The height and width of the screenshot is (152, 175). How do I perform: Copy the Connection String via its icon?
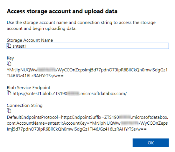(9, 111)
